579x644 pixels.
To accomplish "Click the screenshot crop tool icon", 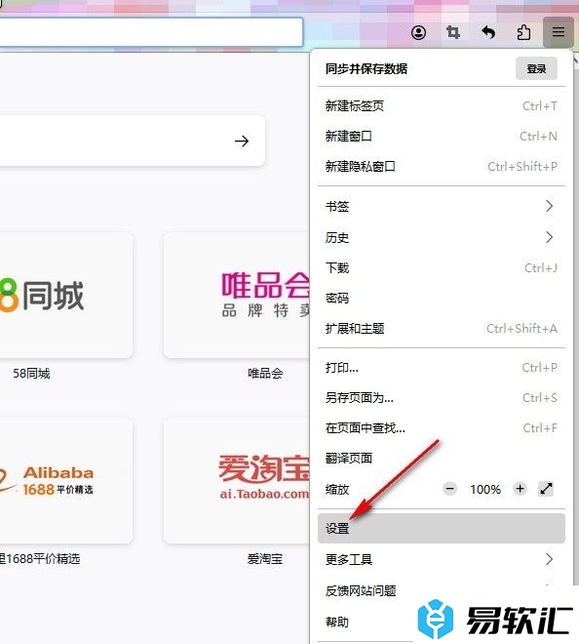I will pos(453,32).
